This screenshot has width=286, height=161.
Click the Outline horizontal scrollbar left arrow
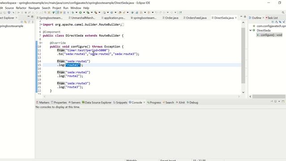point(250,97)
